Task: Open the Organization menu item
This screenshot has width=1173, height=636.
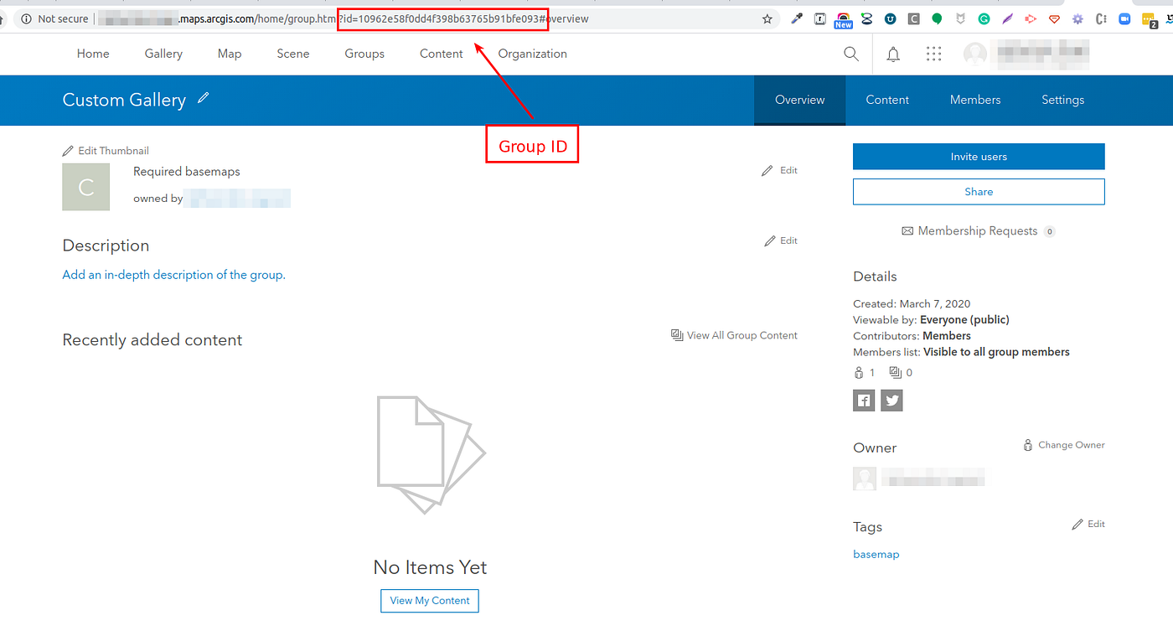Action: (x=533, y=53)
